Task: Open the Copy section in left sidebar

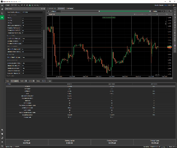Action: pos(2,13)
